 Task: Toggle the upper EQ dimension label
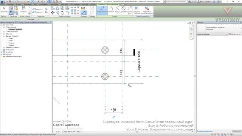(x=121, y=51)
